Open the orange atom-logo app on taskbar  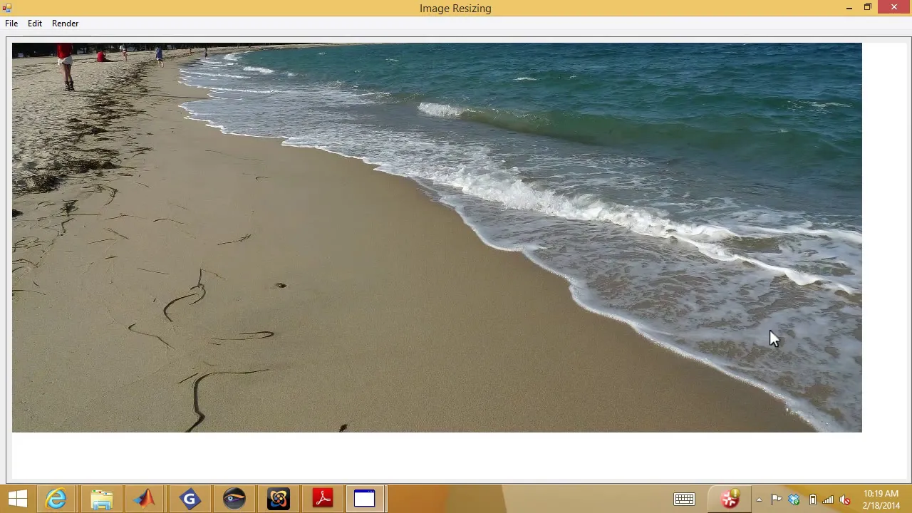[279, 499]
